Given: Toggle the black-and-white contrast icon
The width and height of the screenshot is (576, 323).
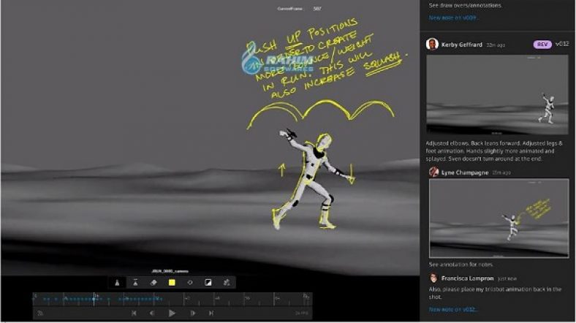Looking at the screenshot, I should click(208, 283).
